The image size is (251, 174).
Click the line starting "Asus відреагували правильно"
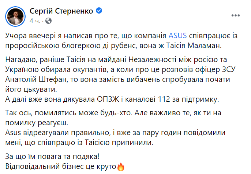tap(115, 133)
